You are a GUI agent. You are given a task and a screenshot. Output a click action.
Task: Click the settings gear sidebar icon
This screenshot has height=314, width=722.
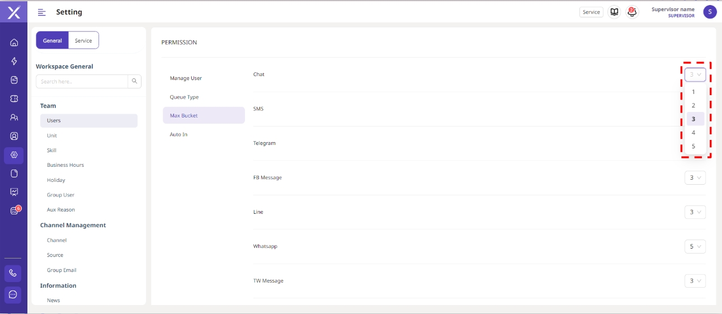(x=14, y=155)
